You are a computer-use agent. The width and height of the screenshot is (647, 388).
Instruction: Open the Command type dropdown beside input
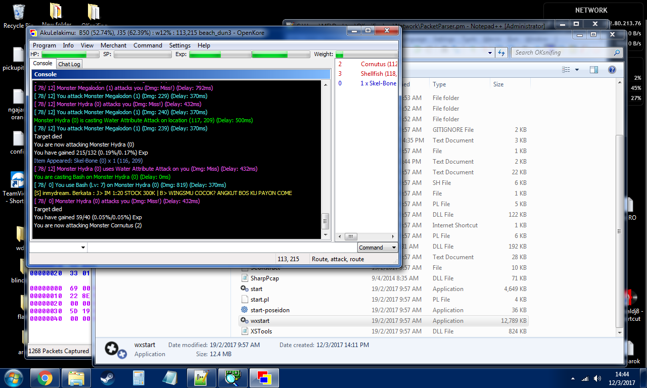378,248
